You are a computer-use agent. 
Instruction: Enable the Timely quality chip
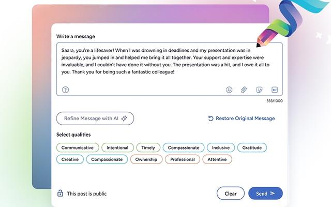click(148, 147)
